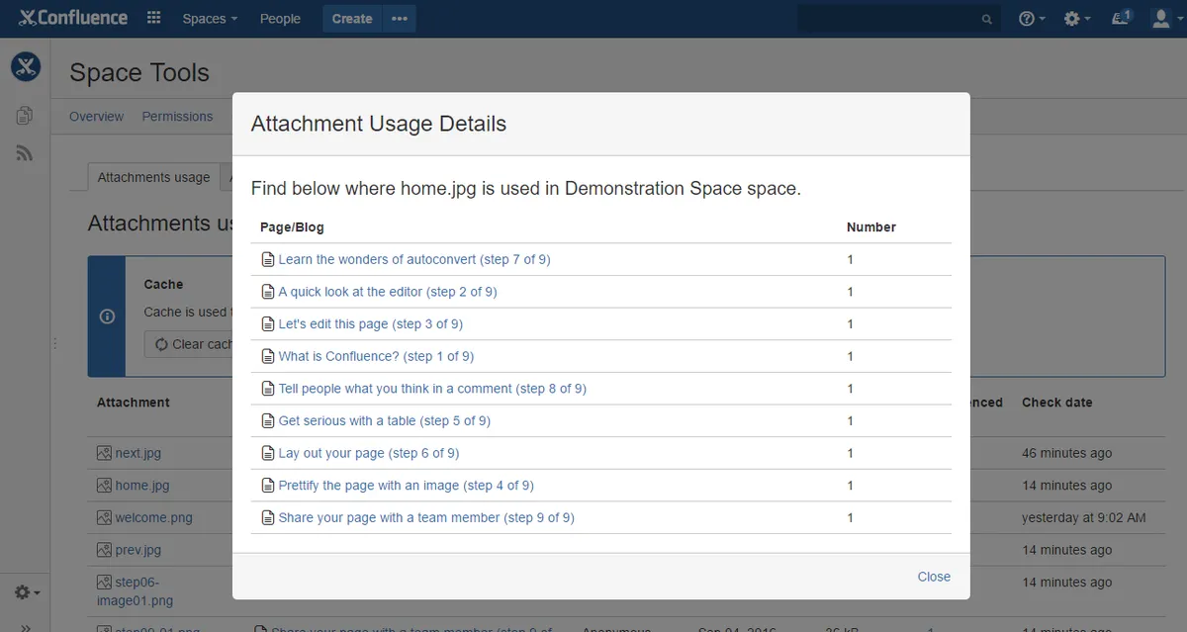The width and height of the screenshot is (1187, 632).
Task: Click the image icon beside prev.jpg
Action: point(104,550)
